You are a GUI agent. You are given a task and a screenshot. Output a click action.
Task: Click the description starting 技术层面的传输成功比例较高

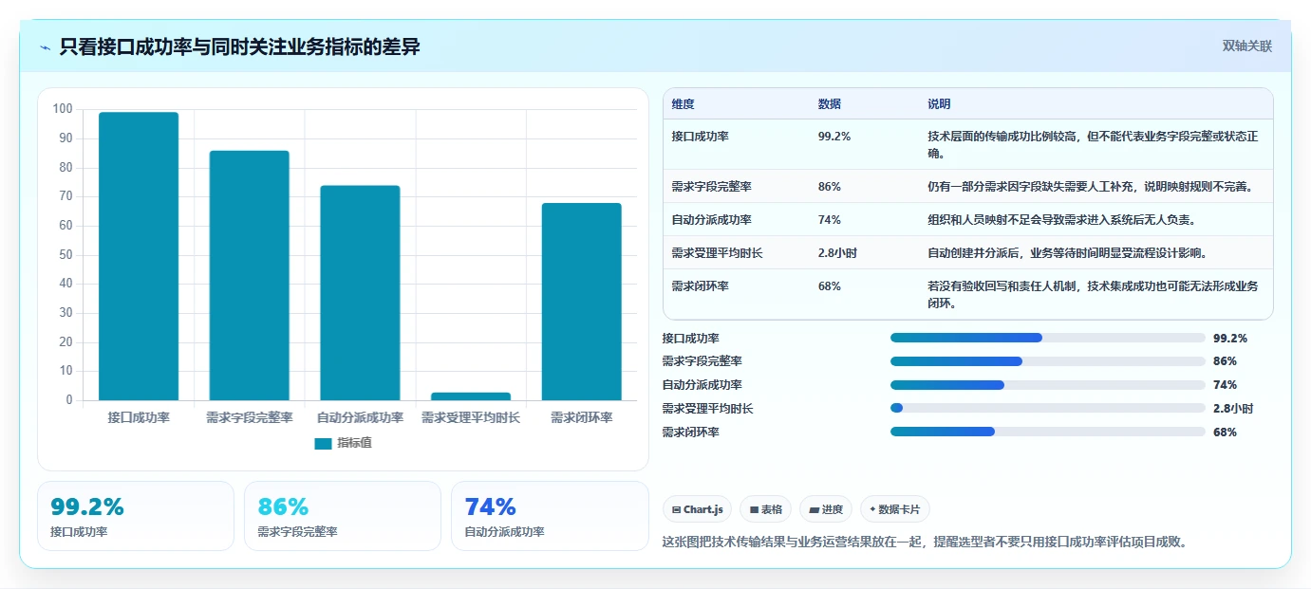click(x=1094, y=144)
